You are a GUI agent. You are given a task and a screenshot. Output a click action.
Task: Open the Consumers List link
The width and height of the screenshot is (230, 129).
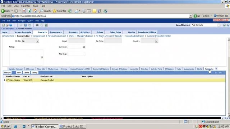click(x=38, y=36)
